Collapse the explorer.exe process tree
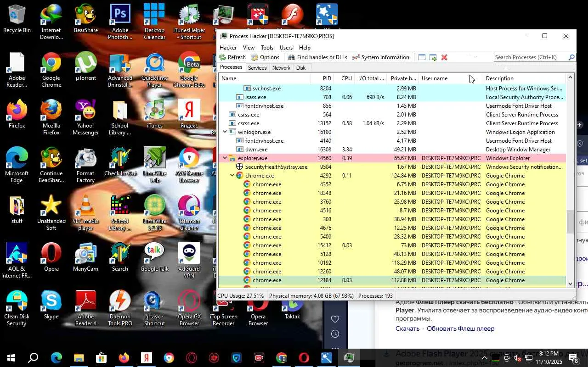 point(225,158)
